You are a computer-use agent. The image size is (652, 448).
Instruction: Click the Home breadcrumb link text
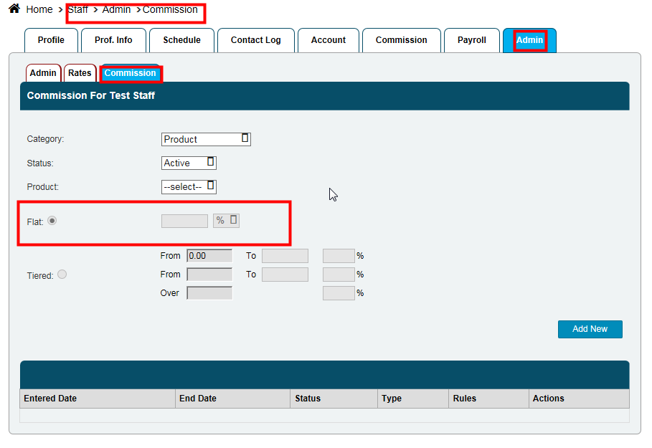click(39, 9)
